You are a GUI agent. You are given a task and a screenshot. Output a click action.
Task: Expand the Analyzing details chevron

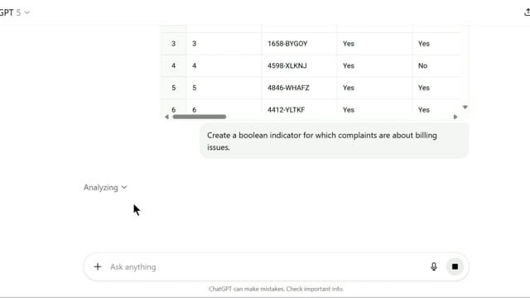124,187
